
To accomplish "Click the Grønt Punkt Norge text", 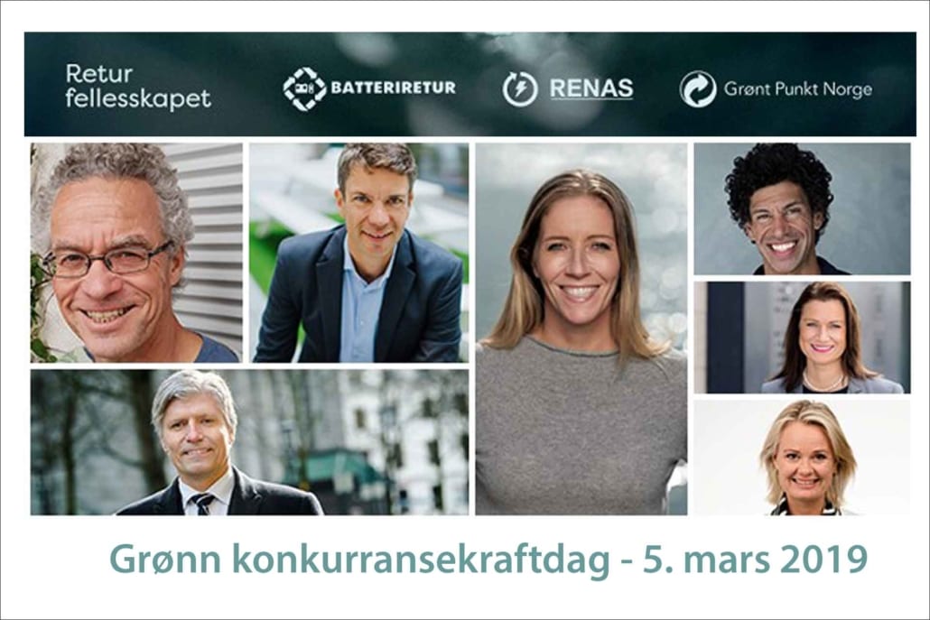I will pyautogui.click(x=798, y=89).
